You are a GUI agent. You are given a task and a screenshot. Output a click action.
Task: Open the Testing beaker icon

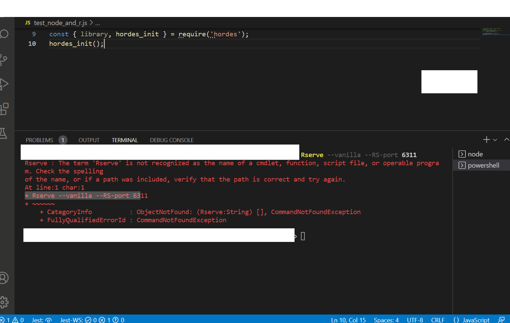5,133
